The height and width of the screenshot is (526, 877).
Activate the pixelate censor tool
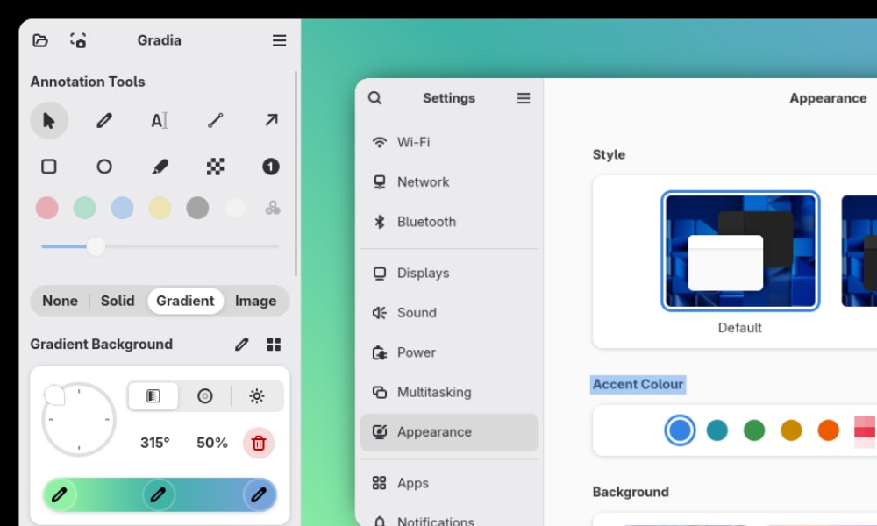click(x=214, y=167)
